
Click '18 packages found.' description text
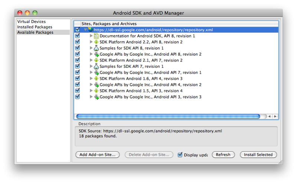(x=98, y=136)
